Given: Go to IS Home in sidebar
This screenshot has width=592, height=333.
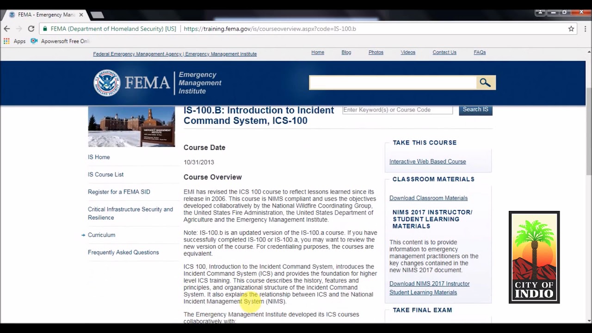Looking at the screenshot, I should (x=99, y=157).
